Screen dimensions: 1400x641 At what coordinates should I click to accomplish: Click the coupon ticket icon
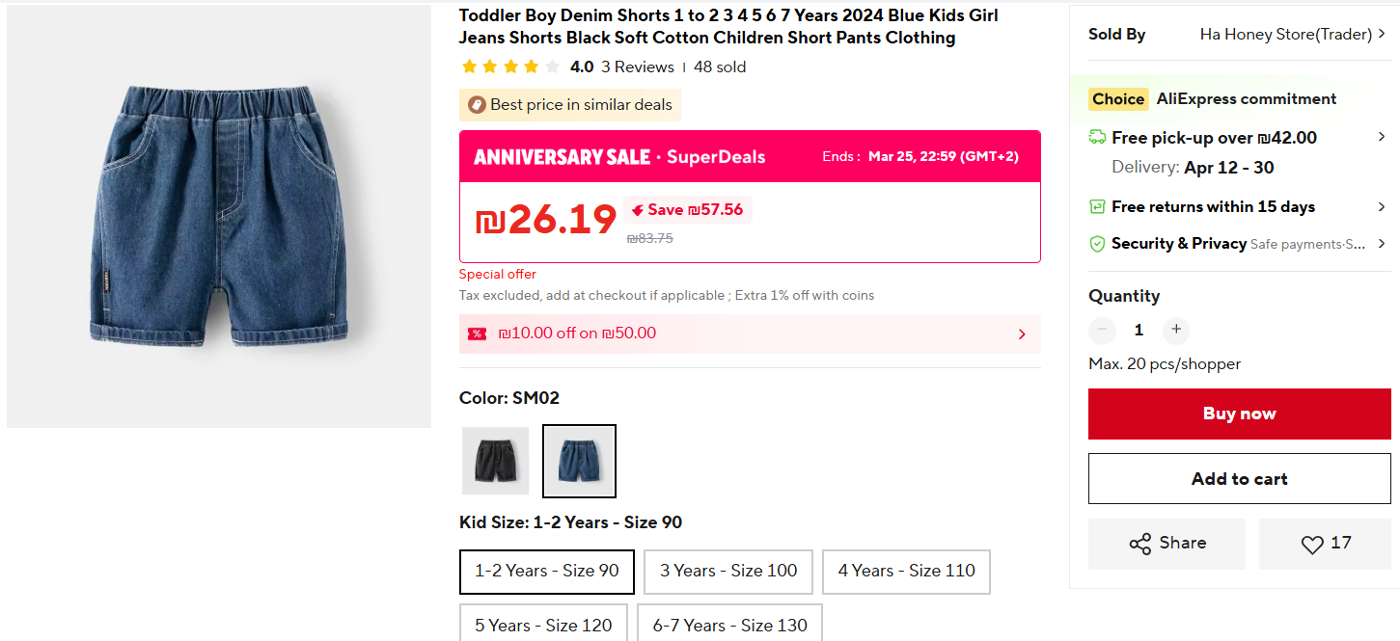pyautogui.click(x=477, y=334)
